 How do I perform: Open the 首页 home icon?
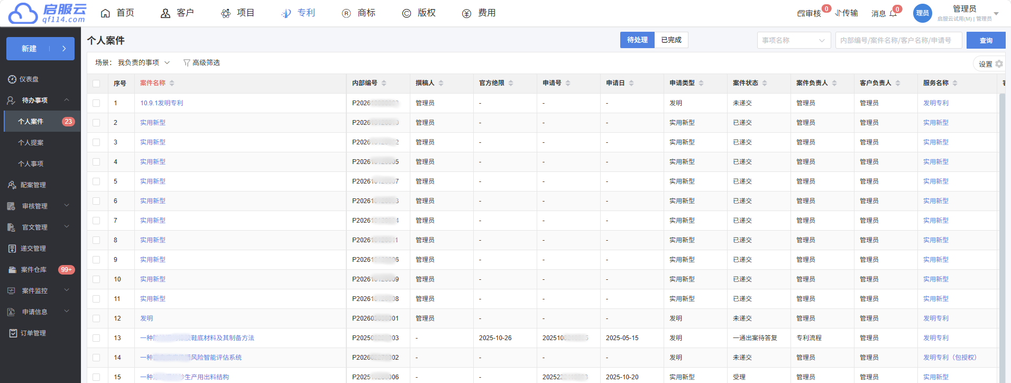coord(106,13)
